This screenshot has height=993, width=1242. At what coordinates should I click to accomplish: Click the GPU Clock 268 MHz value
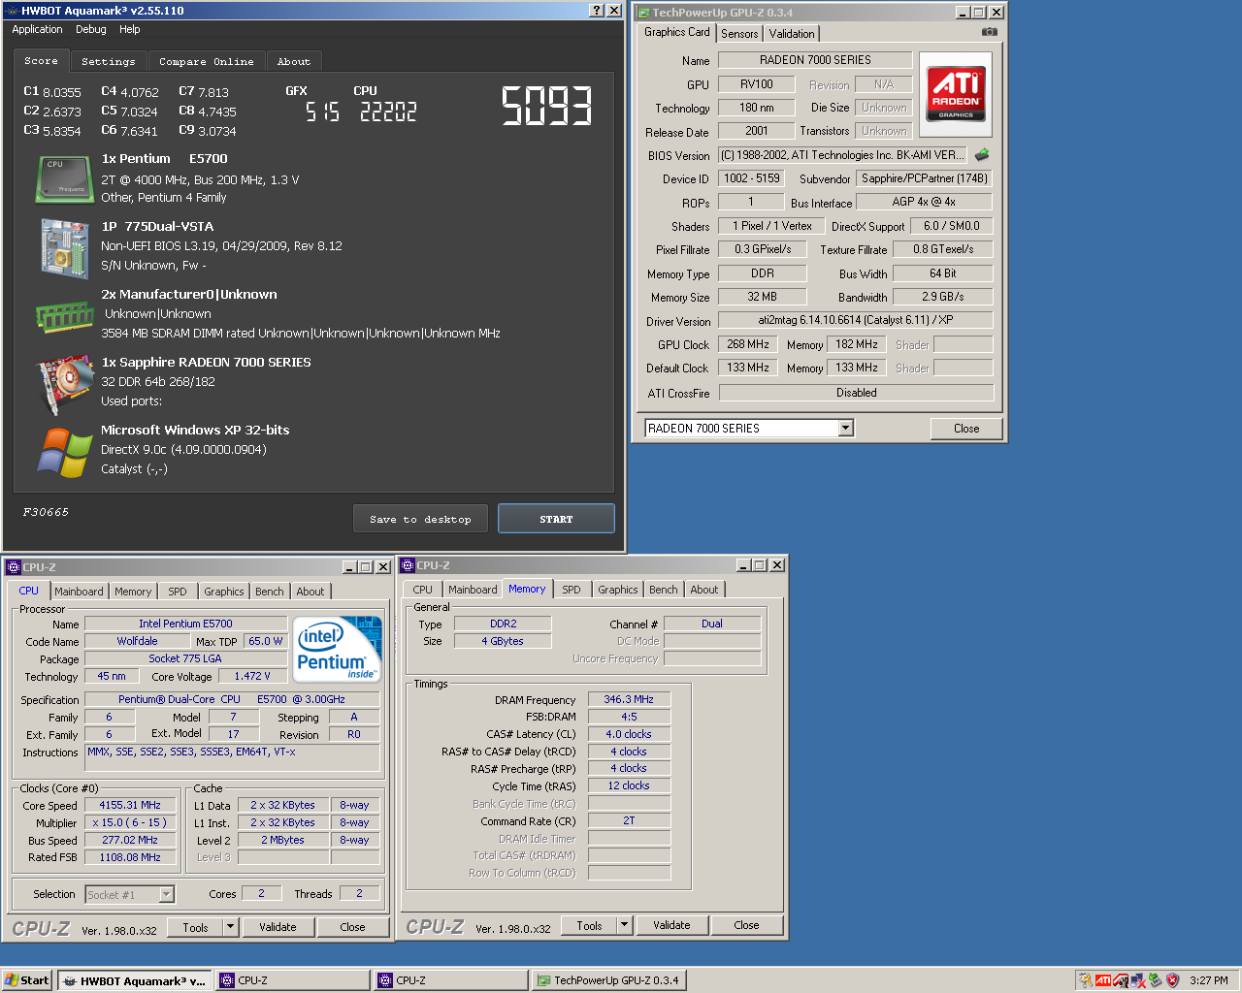point(748,344)
